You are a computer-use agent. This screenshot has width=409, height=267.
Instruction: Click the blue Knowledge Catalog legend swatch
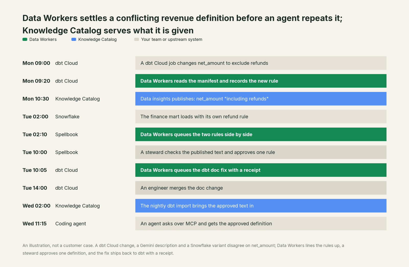point(74,39)
